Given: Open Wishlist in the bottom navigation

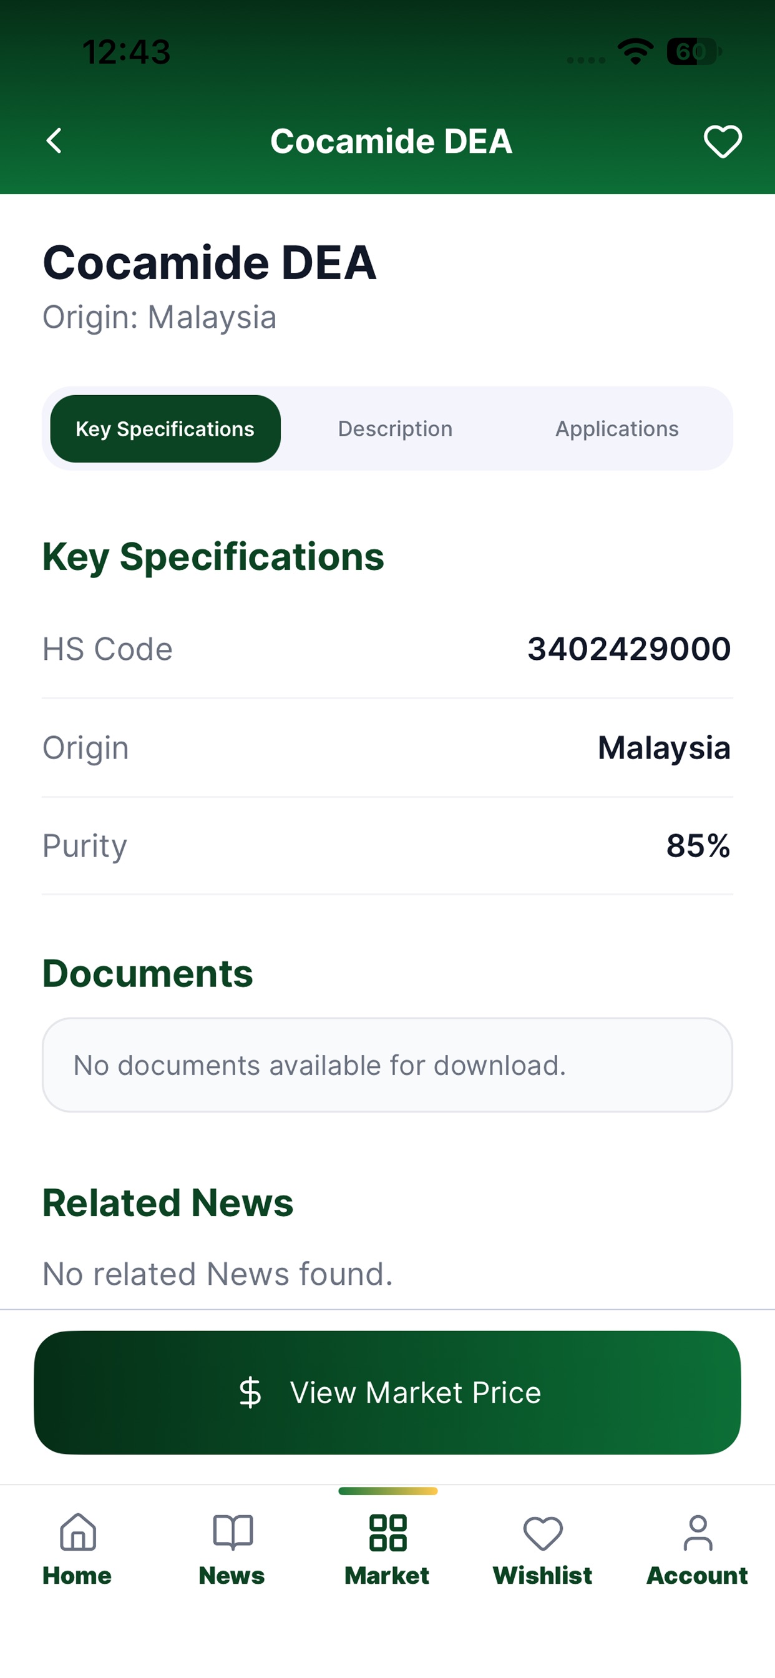Looking at the screenshot, I should click(x=542, y=1549).
